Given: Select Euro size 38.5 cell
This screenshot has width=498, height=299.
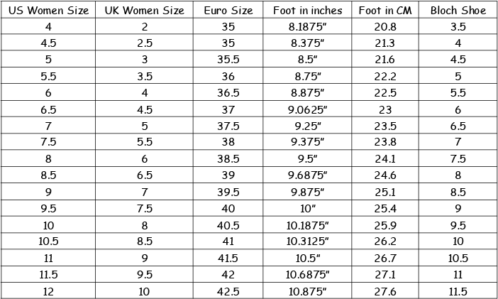Looking at the screenshot, I should tap(228, 158).
